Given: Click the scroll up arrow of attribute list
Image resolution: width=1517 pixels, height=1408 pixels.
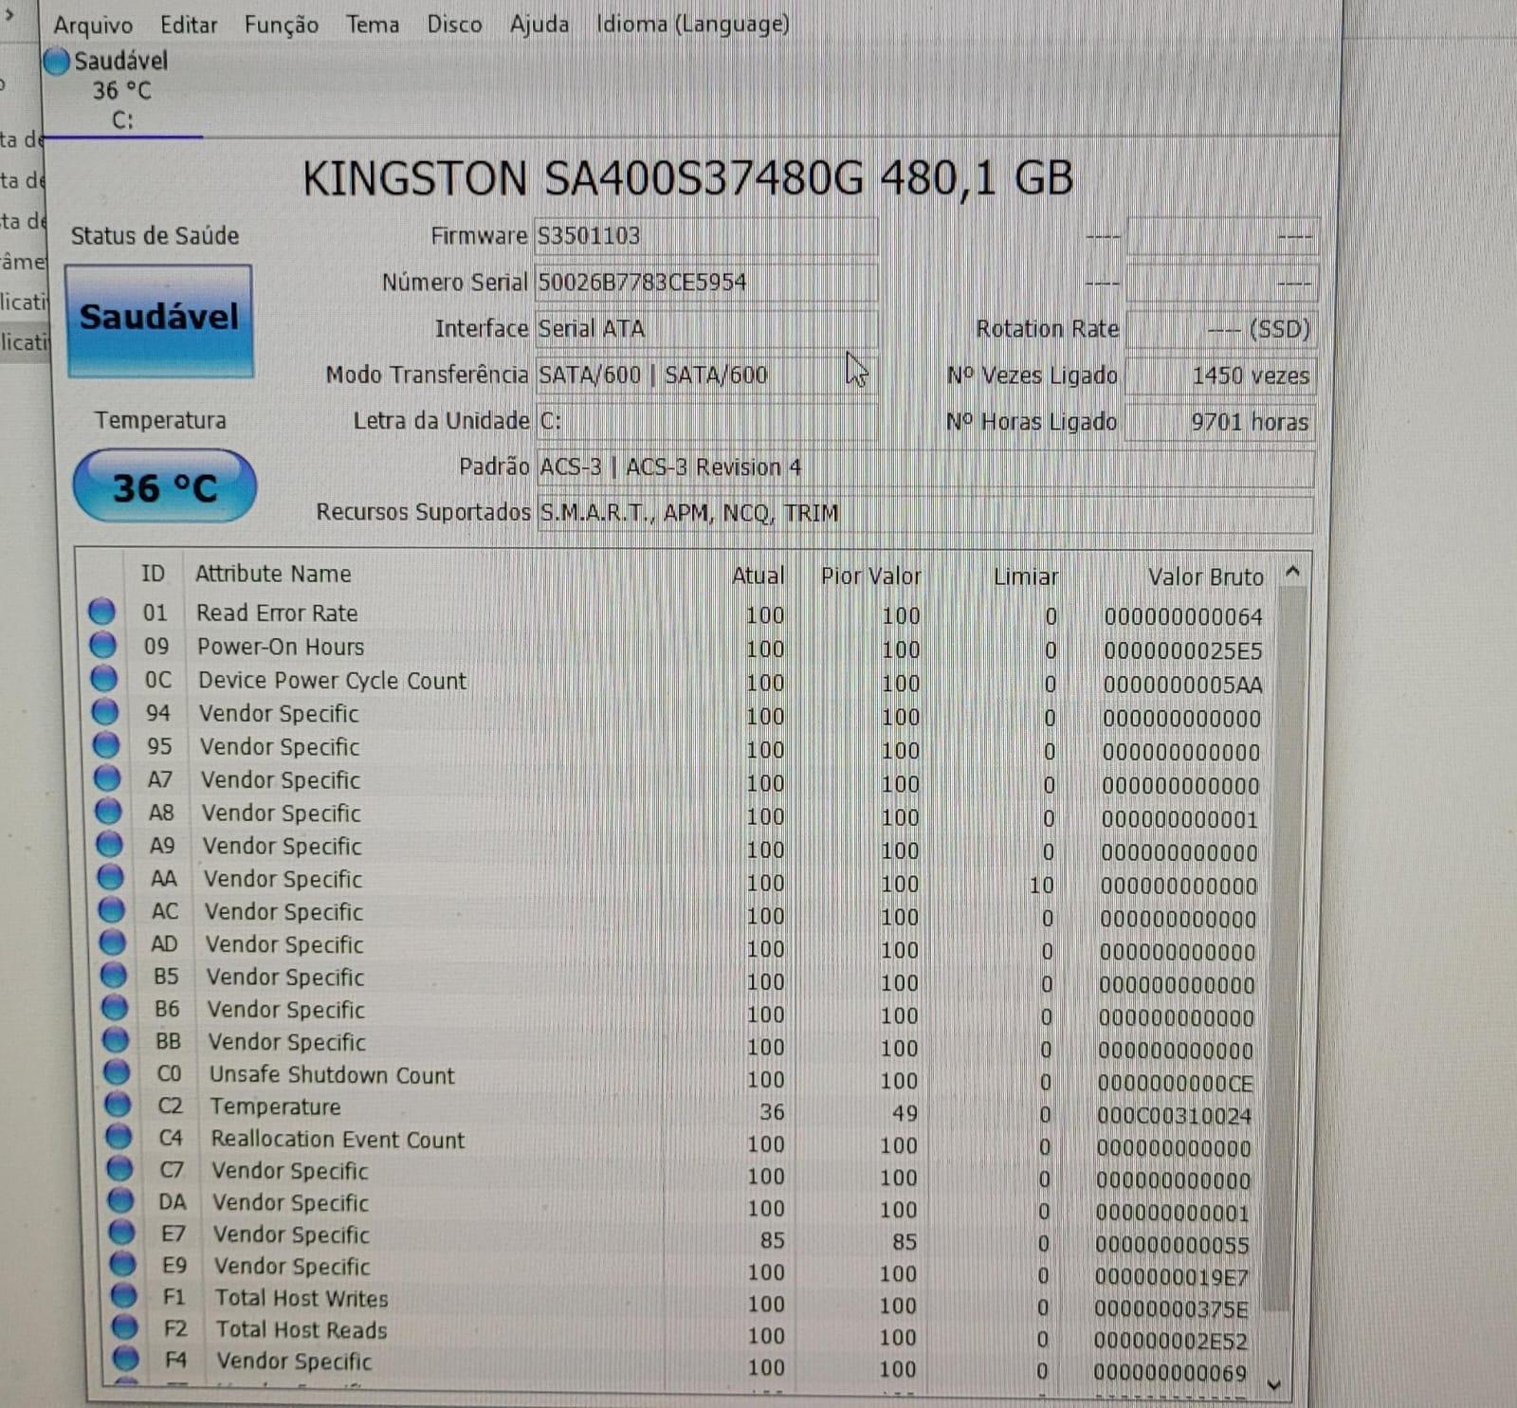Looking at the screenshot, I should 1292,572.
